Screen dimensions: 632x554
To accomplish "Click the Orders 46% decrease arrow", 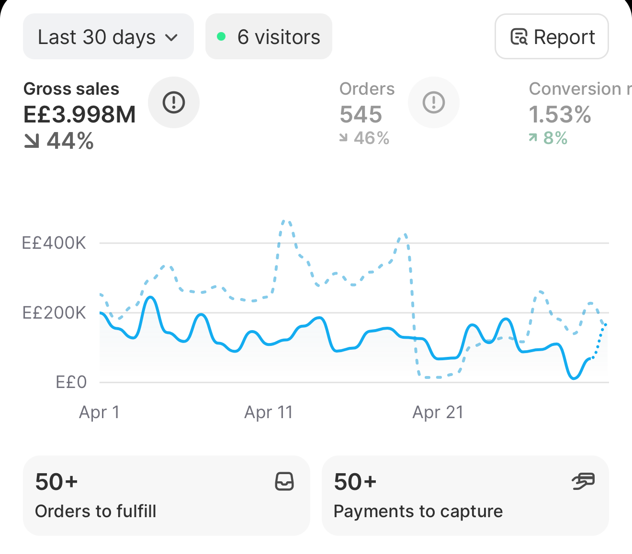I will pyautogui.click(x=343, y=138).
